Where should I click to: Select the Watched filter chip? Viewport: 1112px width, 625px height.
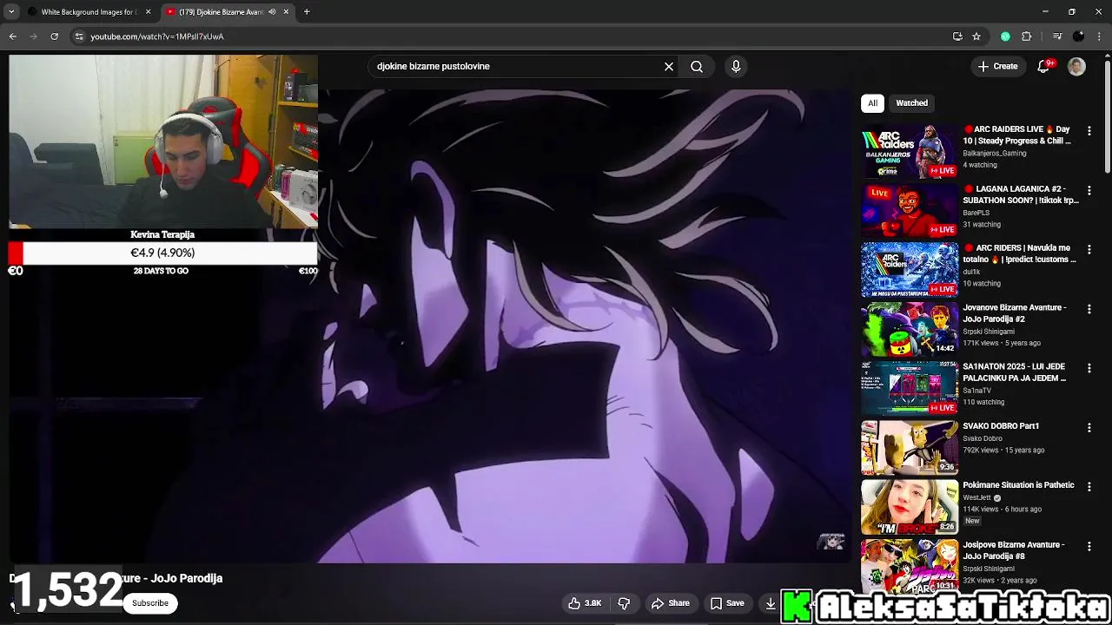911,102
